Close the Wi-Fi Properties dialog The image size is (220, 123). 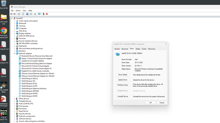[x=166, y=44]
